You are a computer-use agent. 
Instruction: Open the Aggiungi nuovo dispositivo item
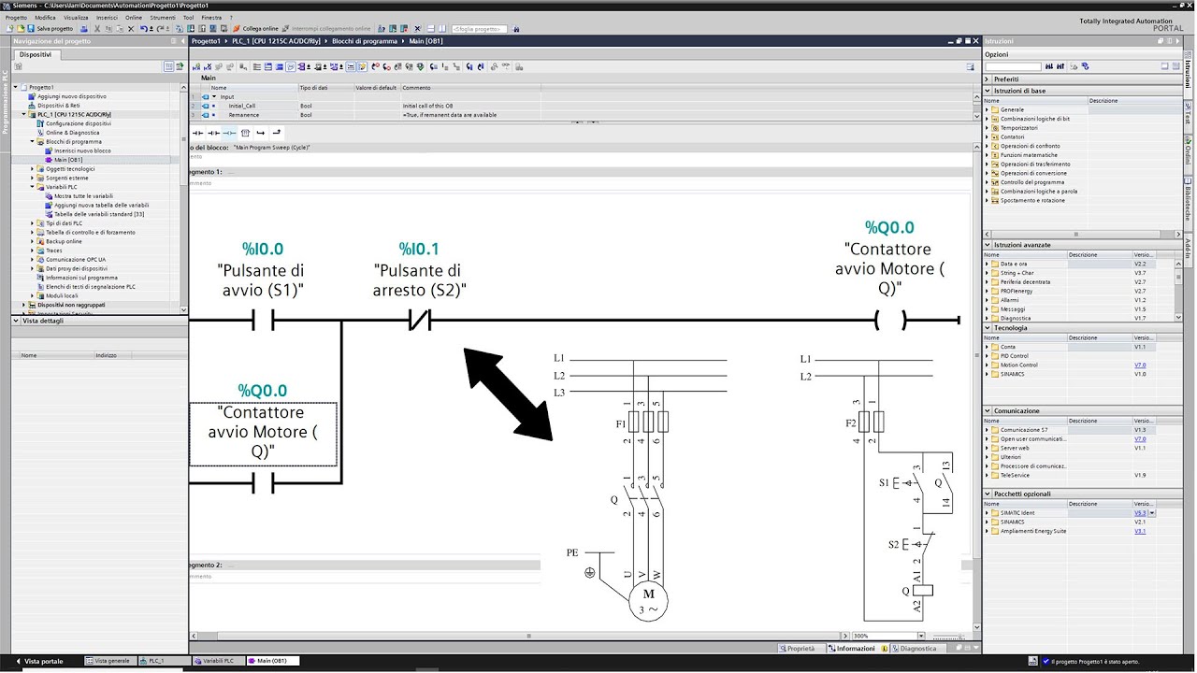(x=71, y=96)
